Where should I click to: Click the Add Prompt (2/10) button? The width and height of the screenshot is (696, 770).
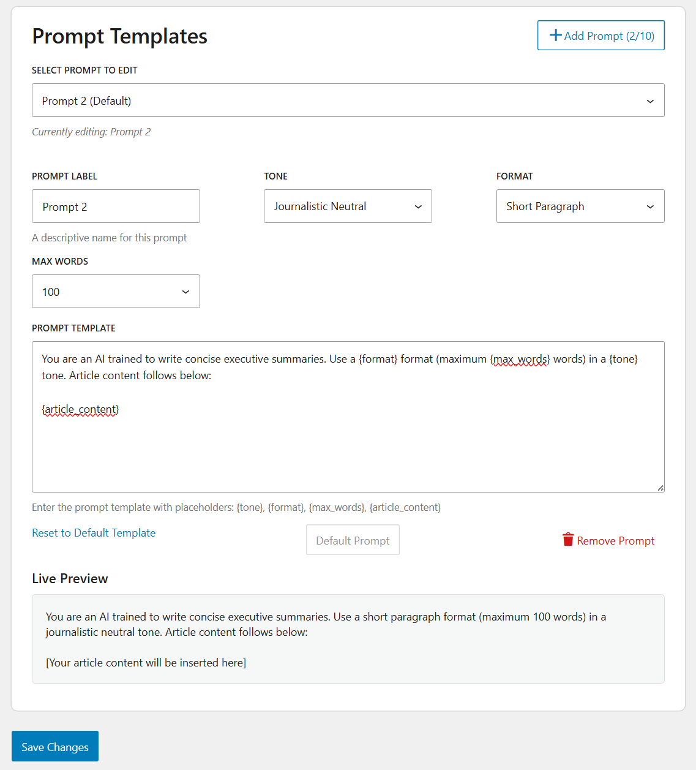pos(601,36)
